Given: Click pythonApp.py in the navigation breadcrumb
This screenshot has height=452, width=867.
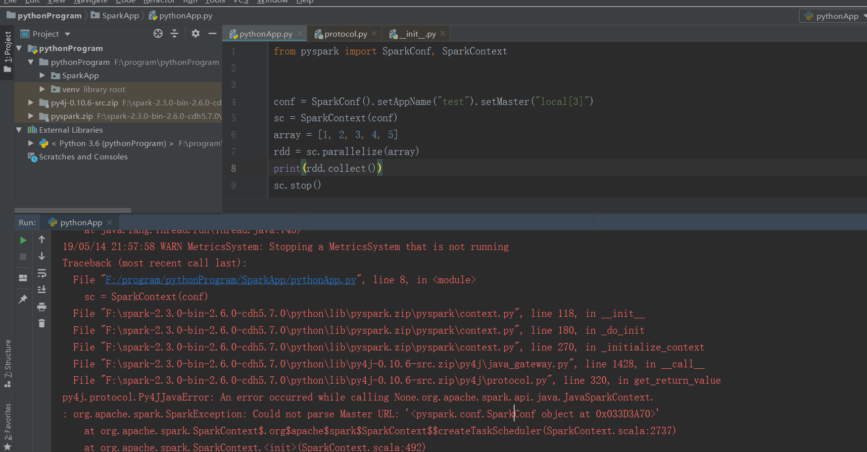Looking at the screenshot, I should [x=181, y=16].
